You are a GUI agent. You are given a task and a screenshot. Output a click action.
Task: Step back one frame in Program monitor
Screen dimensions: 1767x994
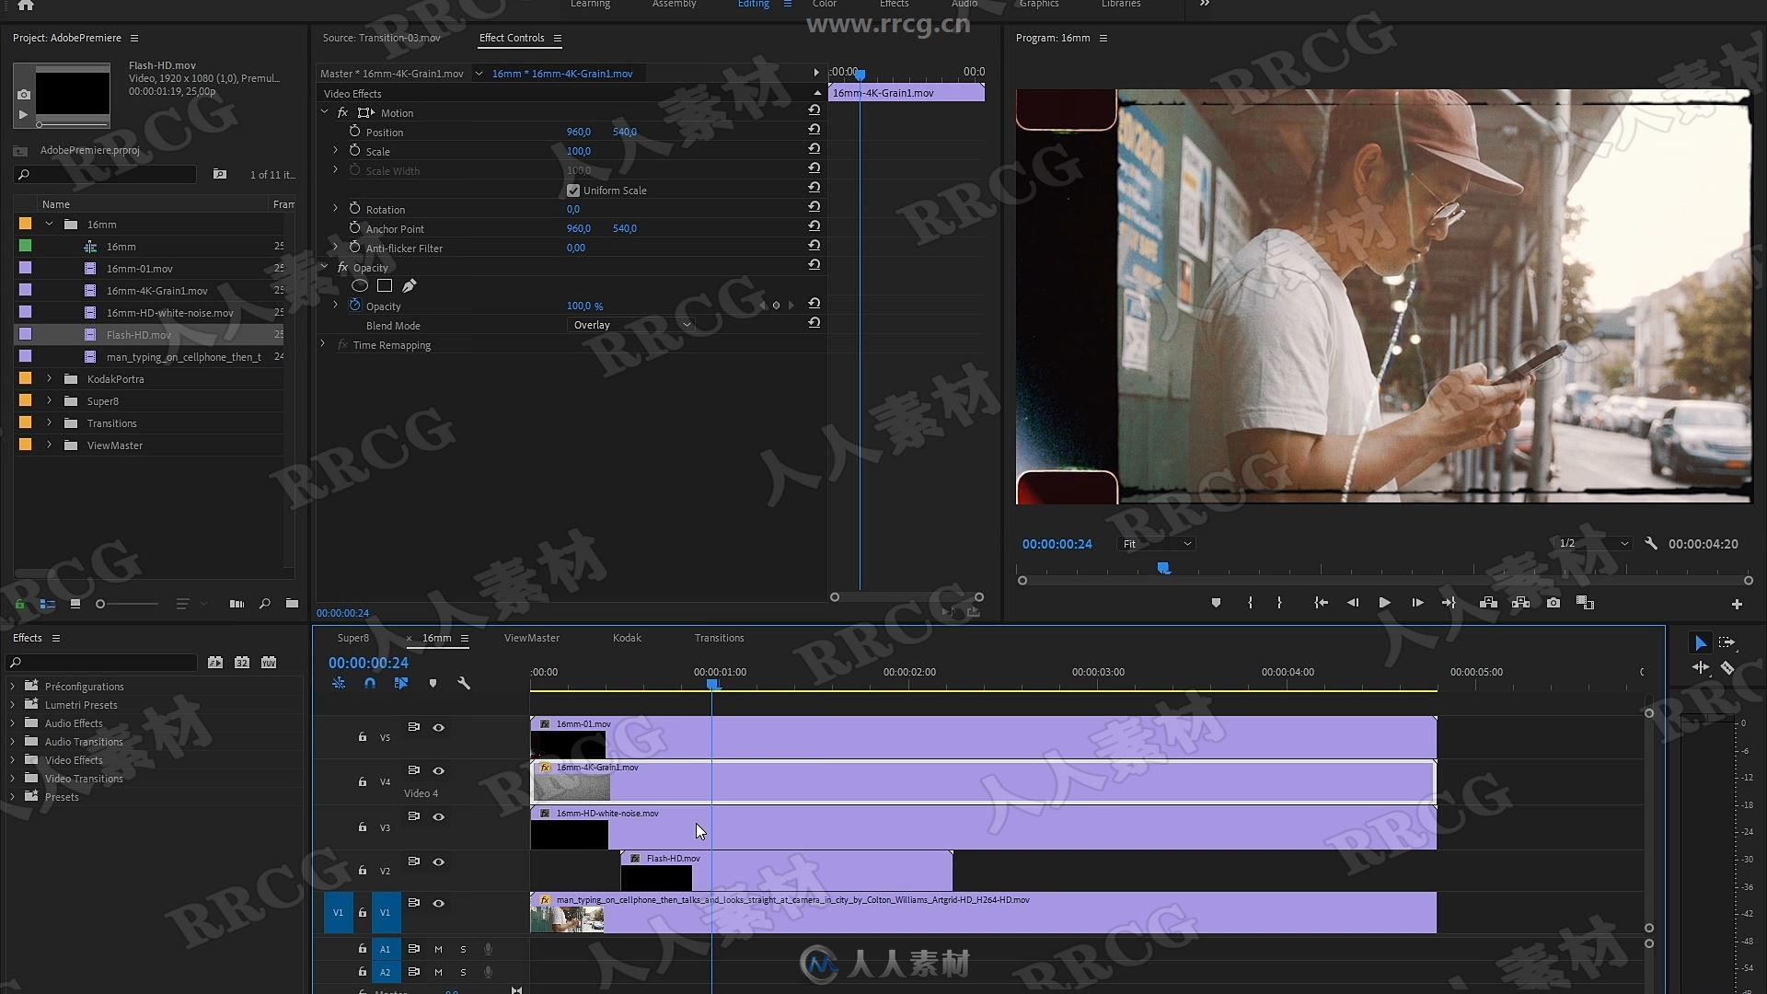[1353, 603]
